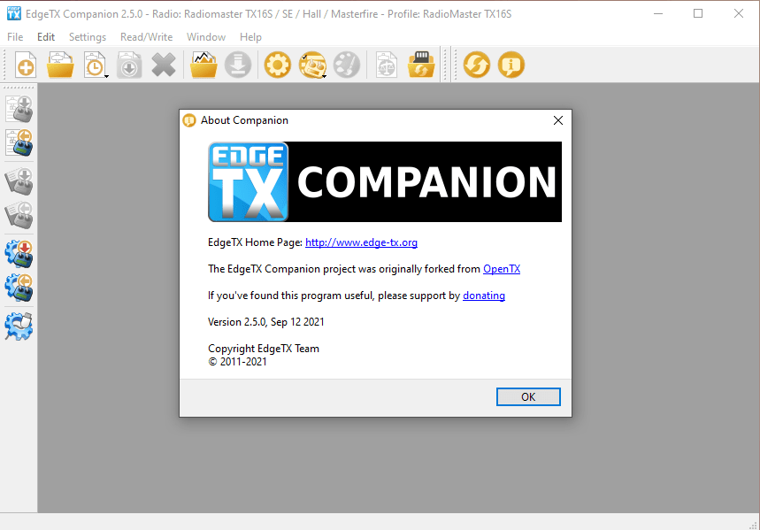The height and width of the screenshot is (530, 760).
Task: Click the COMPANION logo banner
Action: coord(384,181)
